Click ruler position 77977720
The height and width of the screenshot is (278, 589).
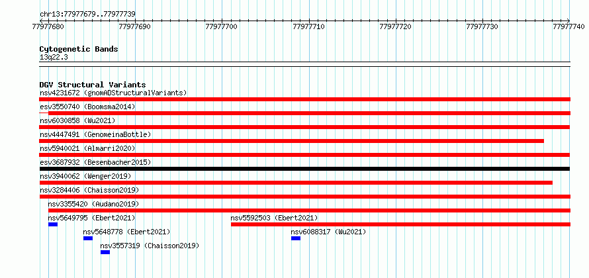(x=396, y=26)
